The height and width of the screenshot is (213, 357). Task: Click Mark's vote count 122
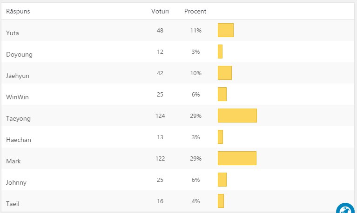[x=160, y=158]
